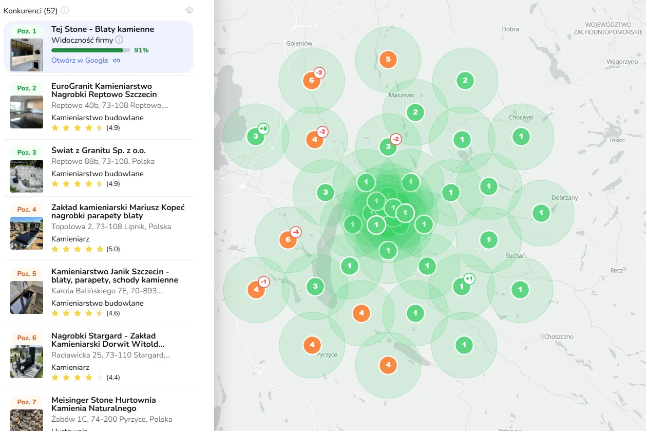Click the Poz. 2 position badge
646x431 pixels.
coord(27,88)
